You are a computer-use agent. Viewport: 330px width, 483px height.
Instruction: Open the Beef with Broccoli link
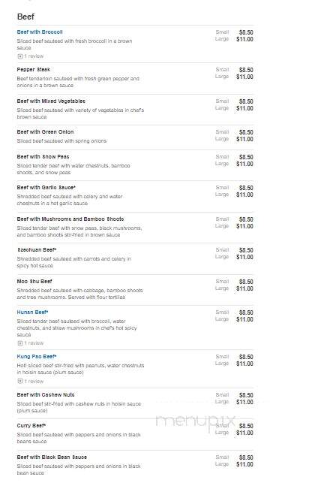coord(40,32)
